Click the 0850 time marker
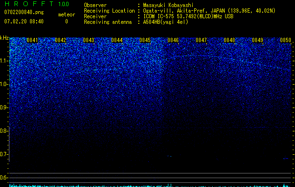295x187 pixels. pyautogui.click(x=286, y=40)
